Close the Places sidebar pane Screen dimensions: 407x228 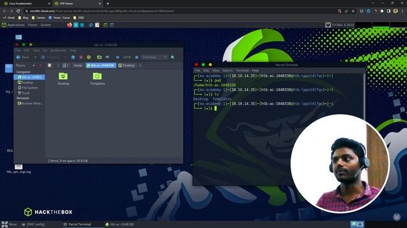pyautogui.click(x=41, y=65)
